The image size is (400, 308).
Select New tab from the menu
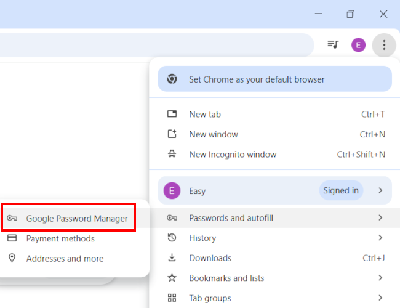pyautogui.click(x=274, y=114)
